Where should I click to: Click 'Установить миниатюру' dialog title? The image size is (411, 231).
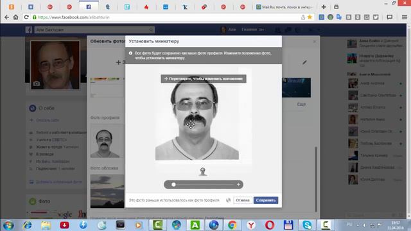click(154, 41)
